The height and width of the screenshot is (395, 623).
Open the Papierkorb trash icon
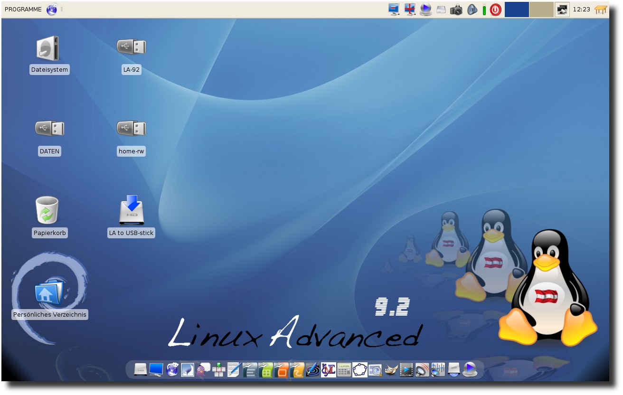tap(49, 217)
